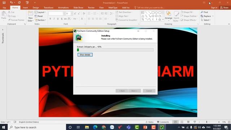
Task: Click Sign in link
Action: pyautogui.click(x=214, y=8)
